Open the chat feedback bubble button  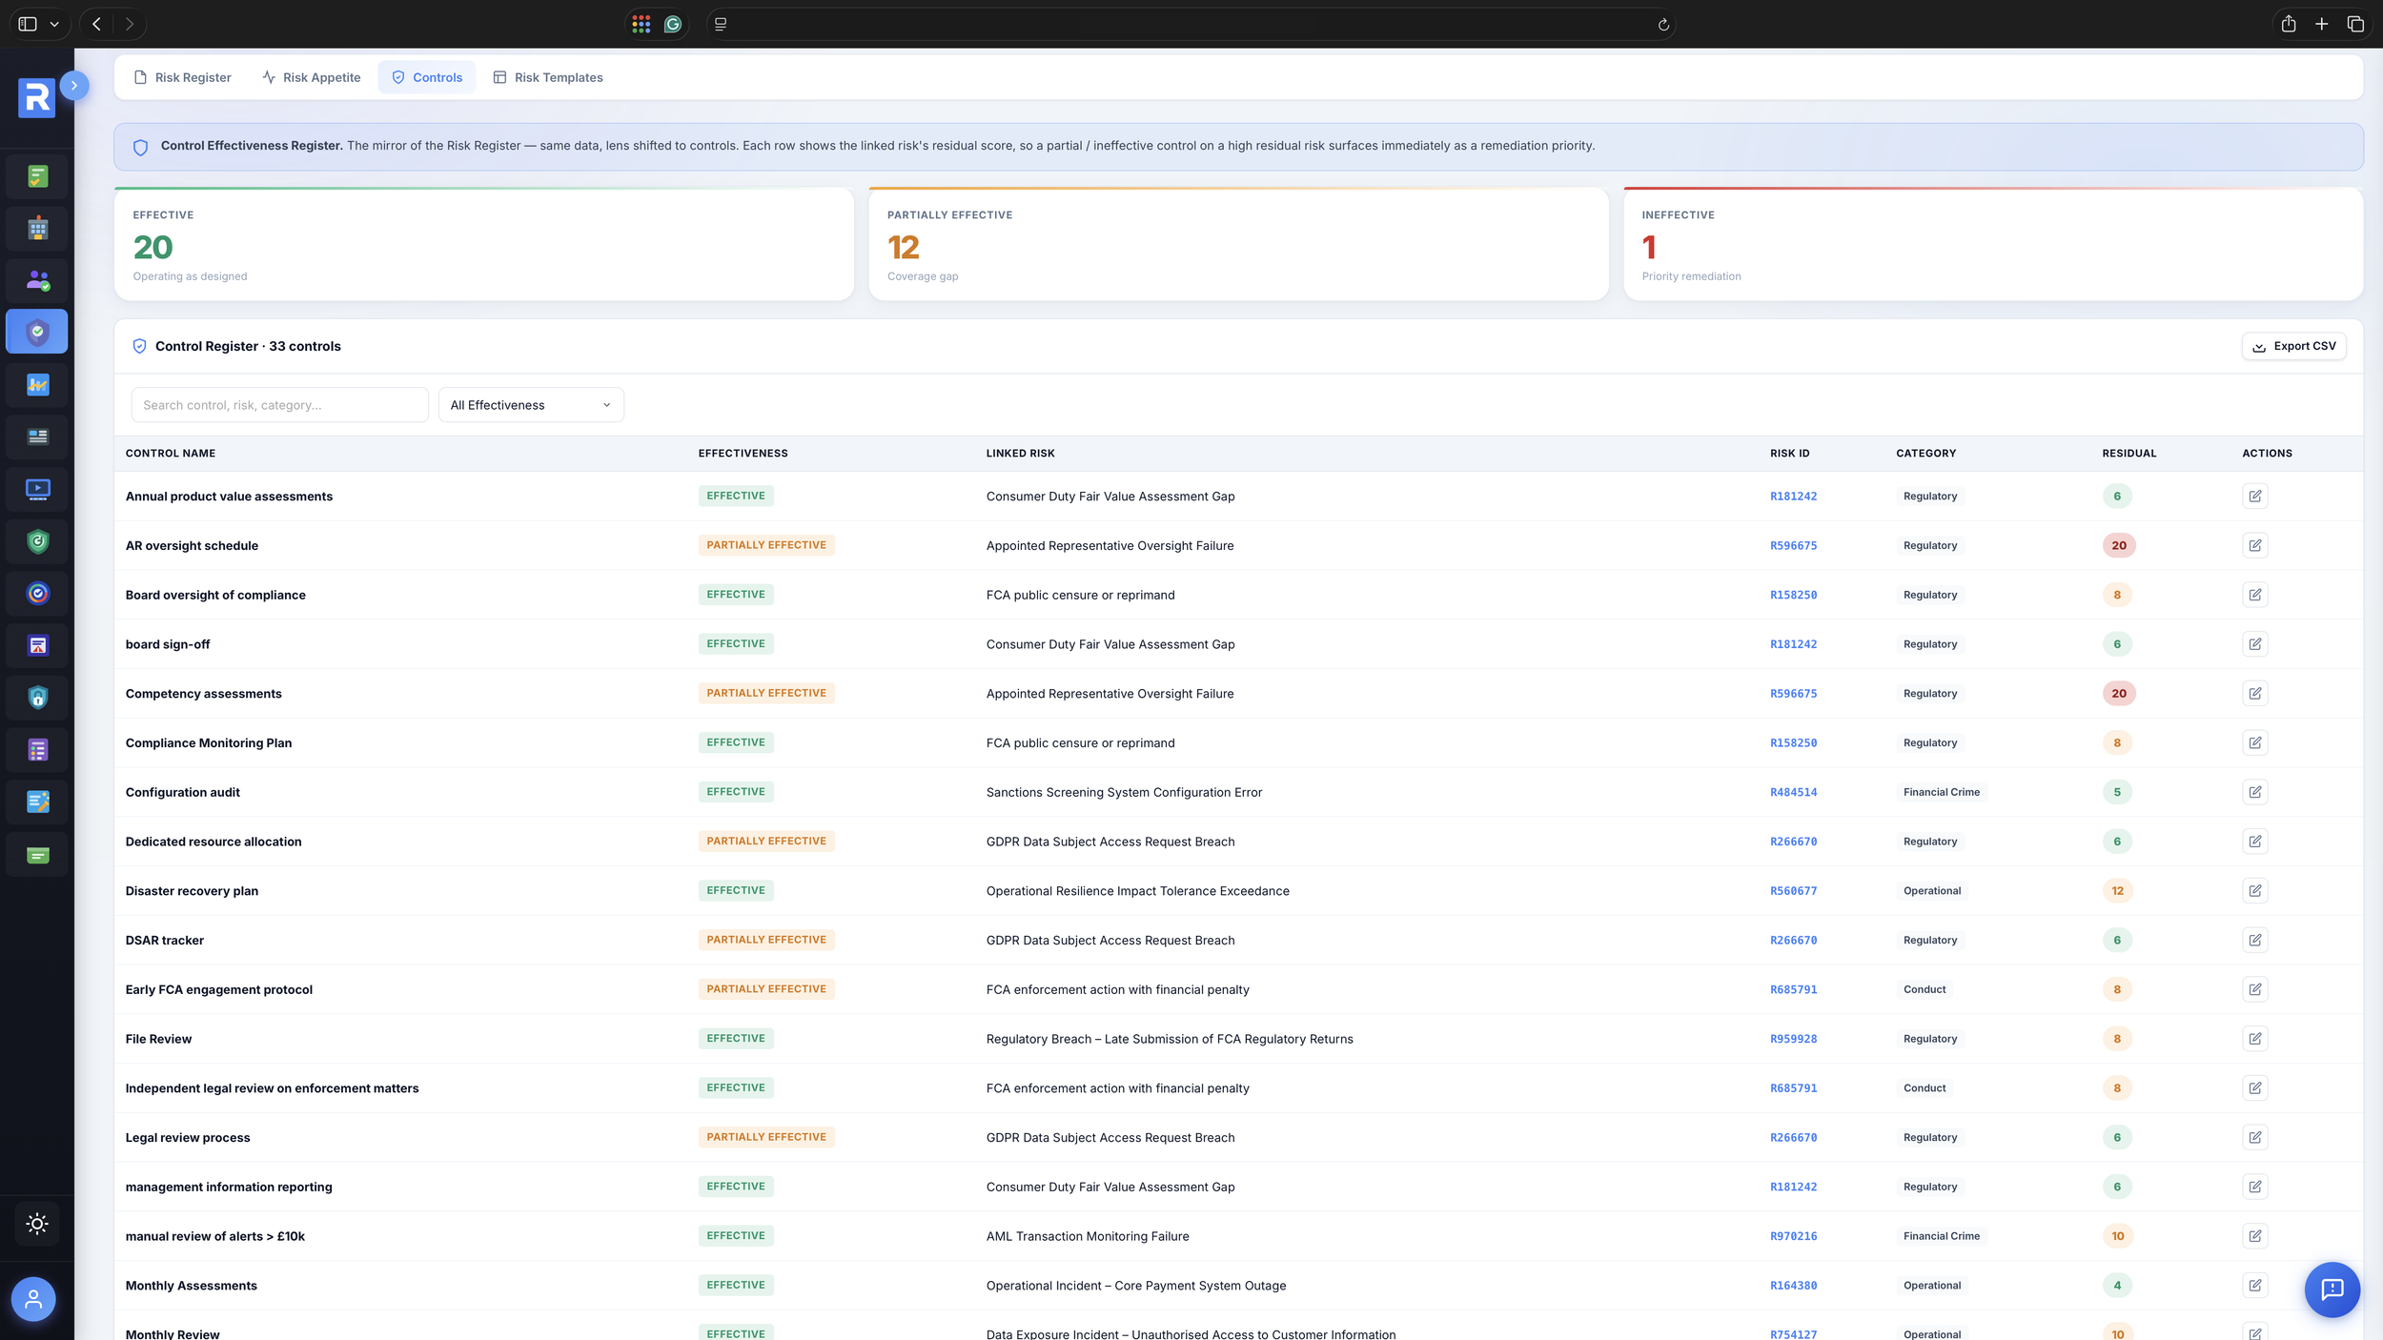click(x=2332, y=1289)
